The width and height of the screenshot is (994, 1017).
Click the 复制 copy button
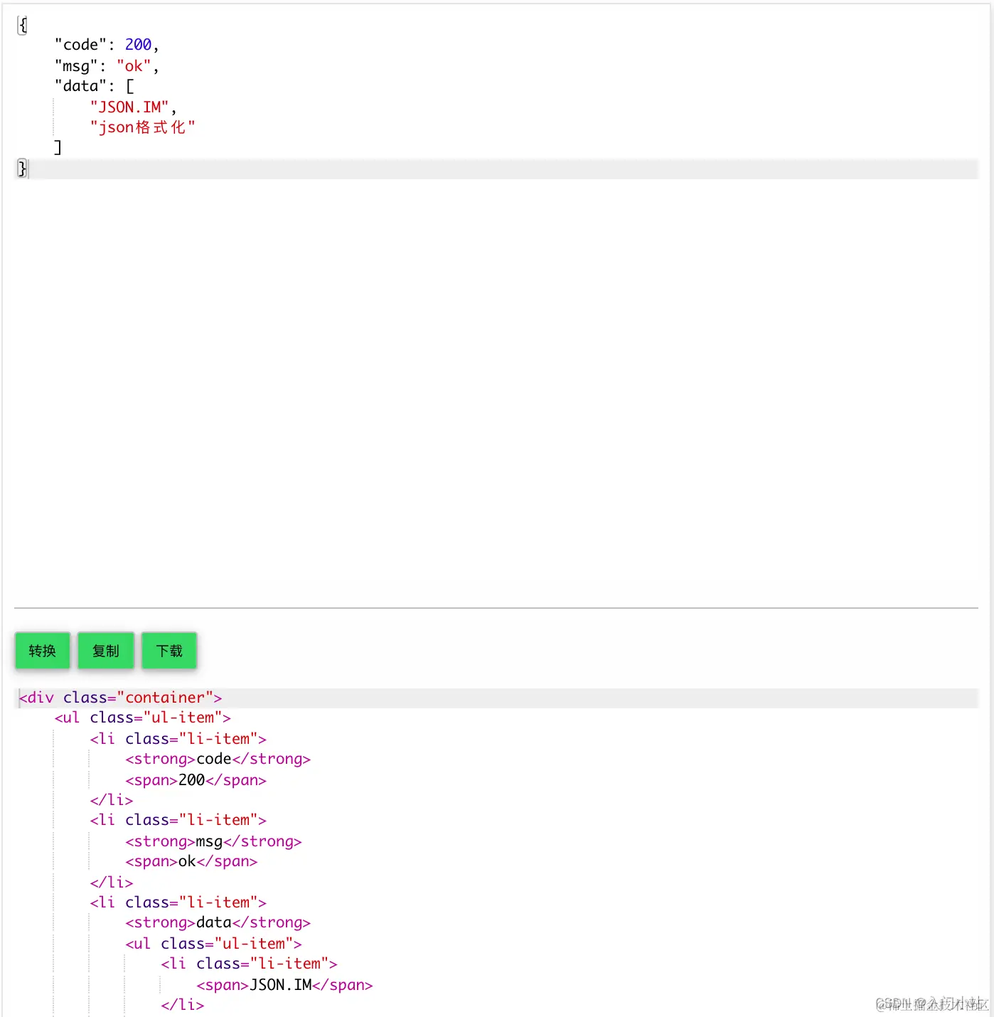106,651
